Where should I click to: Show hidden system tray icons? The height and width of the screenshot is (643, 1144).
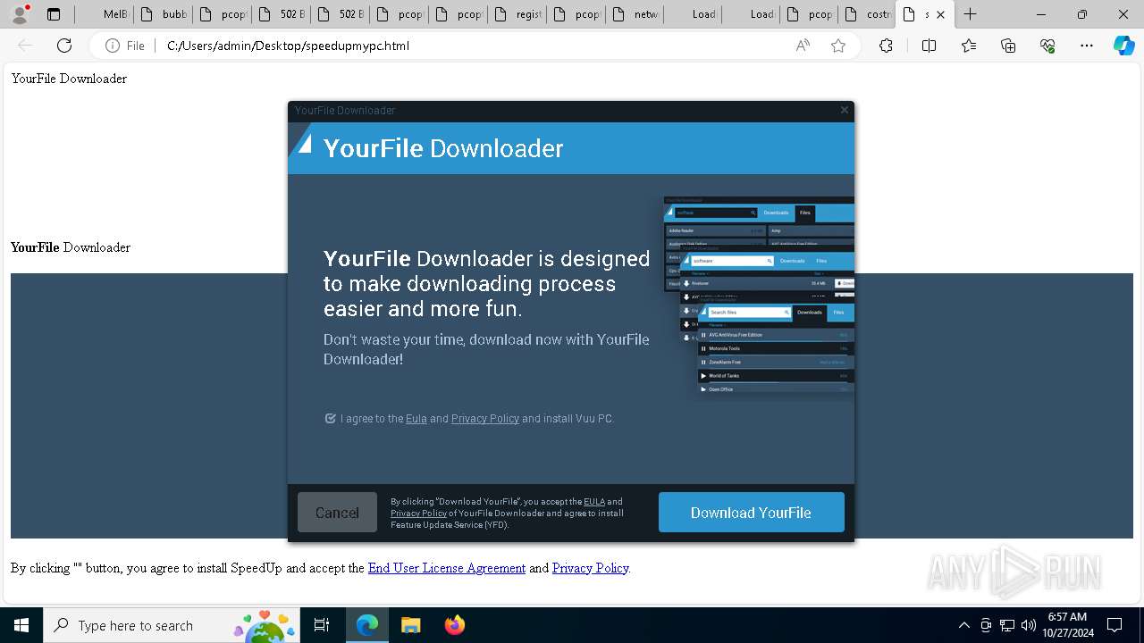[x=963, y=625]
